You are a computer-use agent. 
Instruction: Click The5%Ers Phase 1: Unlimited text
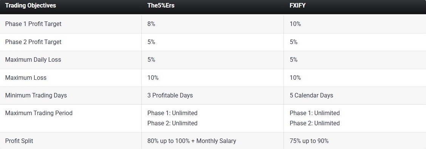(x=172, y=113)
